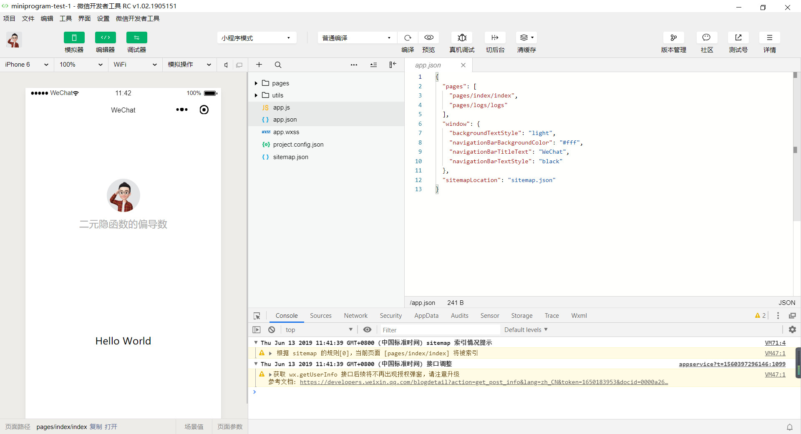
Task: Expand the pages folder
Action: 256,83
